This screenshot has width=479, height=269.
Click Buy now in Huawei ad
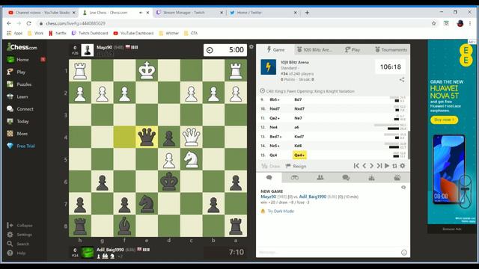444,120
